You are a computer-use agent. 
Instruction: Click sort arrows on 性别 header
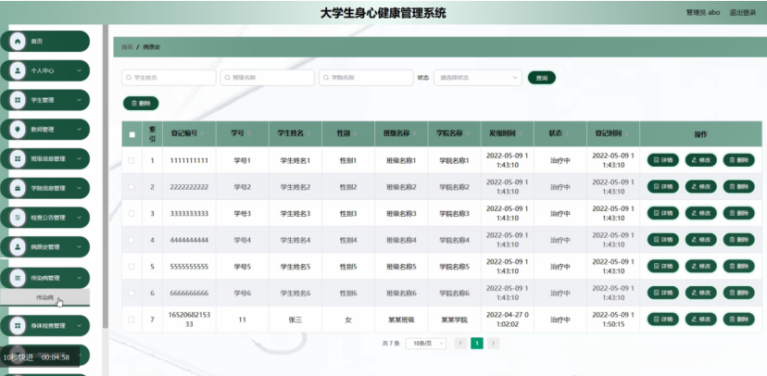(x=355, y=133)
